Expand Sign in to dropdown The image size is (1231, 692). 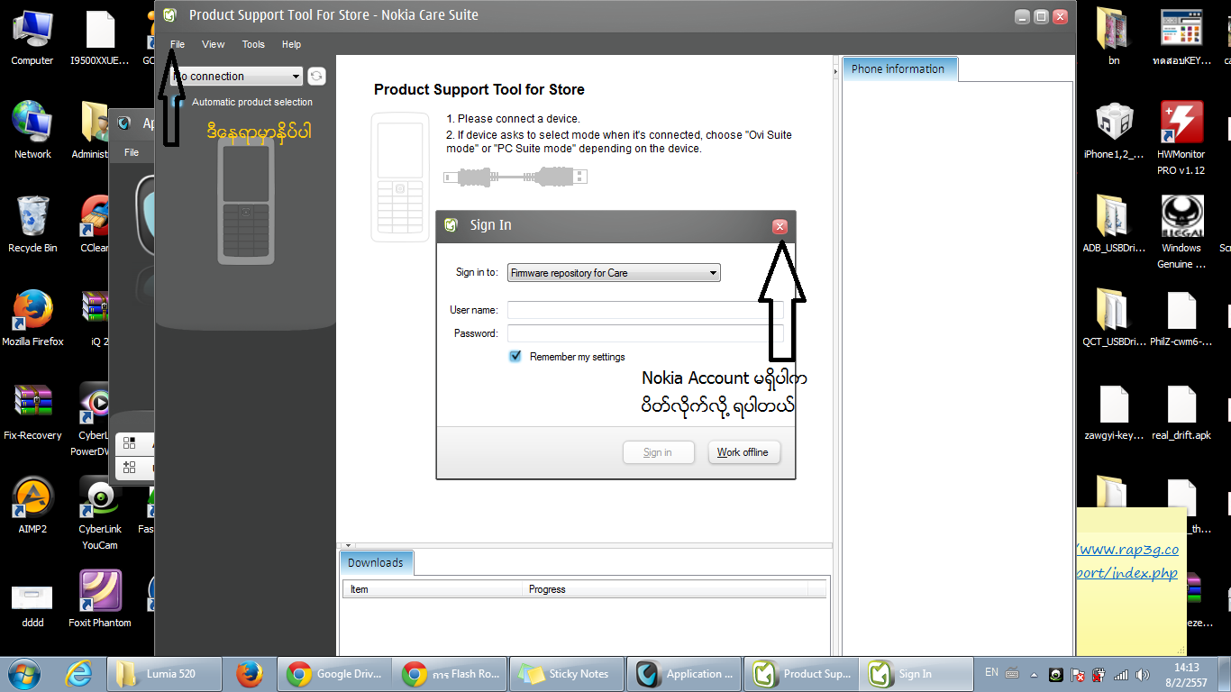[x=614, y=272]
